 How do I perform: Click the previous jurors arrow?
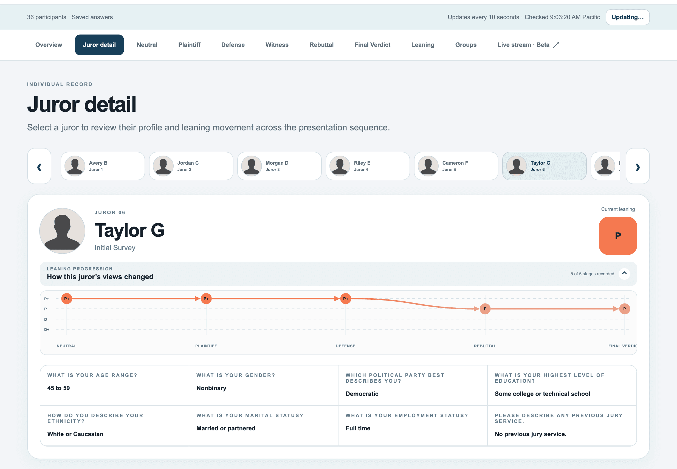(x=39, y=166)
